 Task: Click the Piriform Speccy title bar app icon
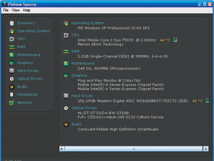click(x=4, y=4)
